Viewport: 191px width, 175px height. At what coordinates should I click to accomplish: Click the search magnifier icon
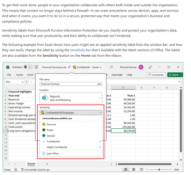111,67
